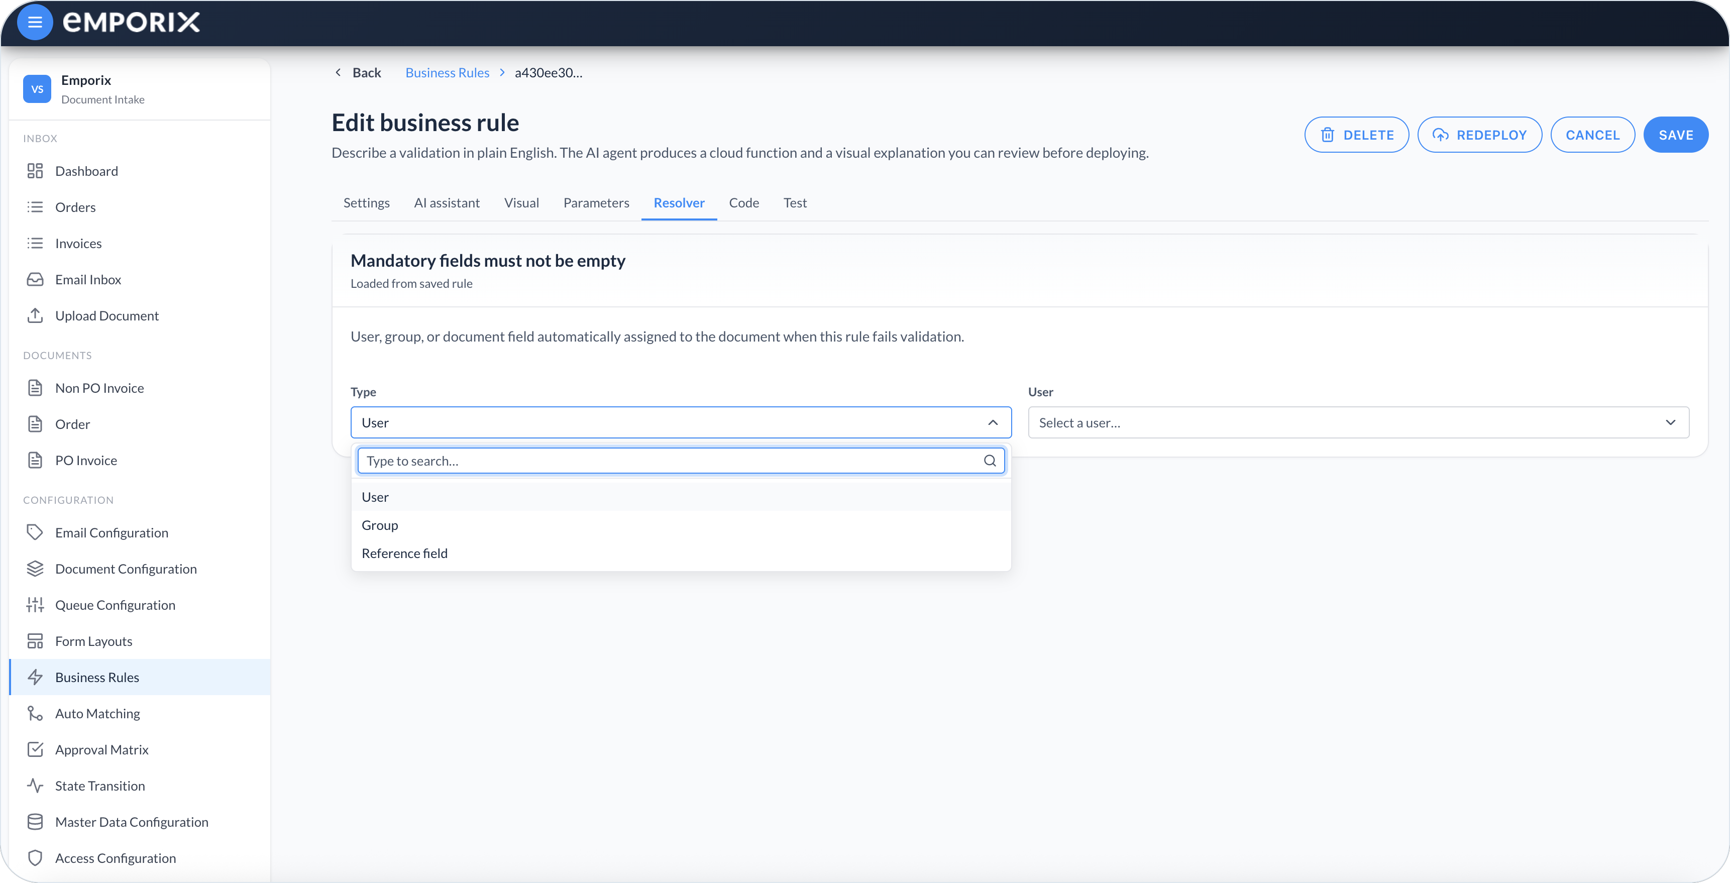Click the 'Loaded from saved rule' text
Screen dimensions: 1730x883
(411, 283)
